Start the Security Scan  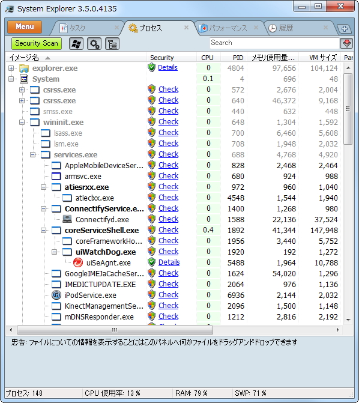click(x=37, y=43)
